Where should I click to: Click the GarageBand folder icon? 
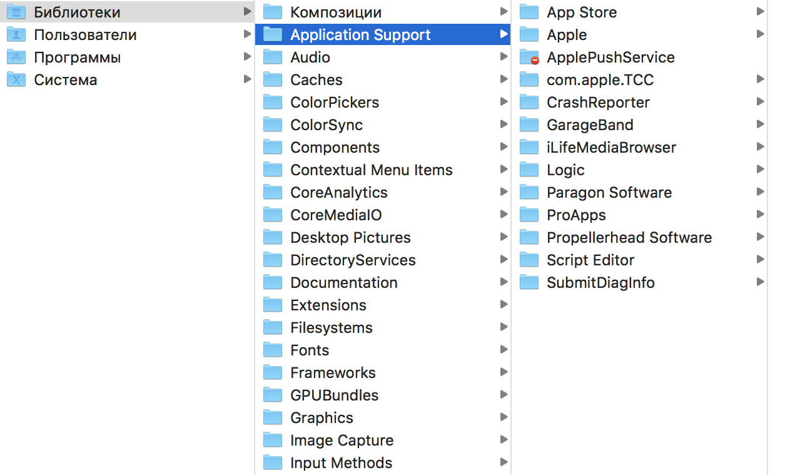[x=529, y=125]
